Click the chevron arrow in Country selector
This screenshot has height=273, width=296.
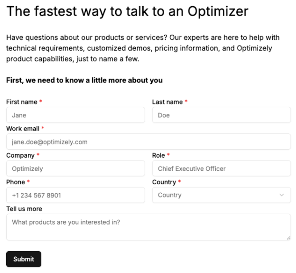[x=282, y=195]
